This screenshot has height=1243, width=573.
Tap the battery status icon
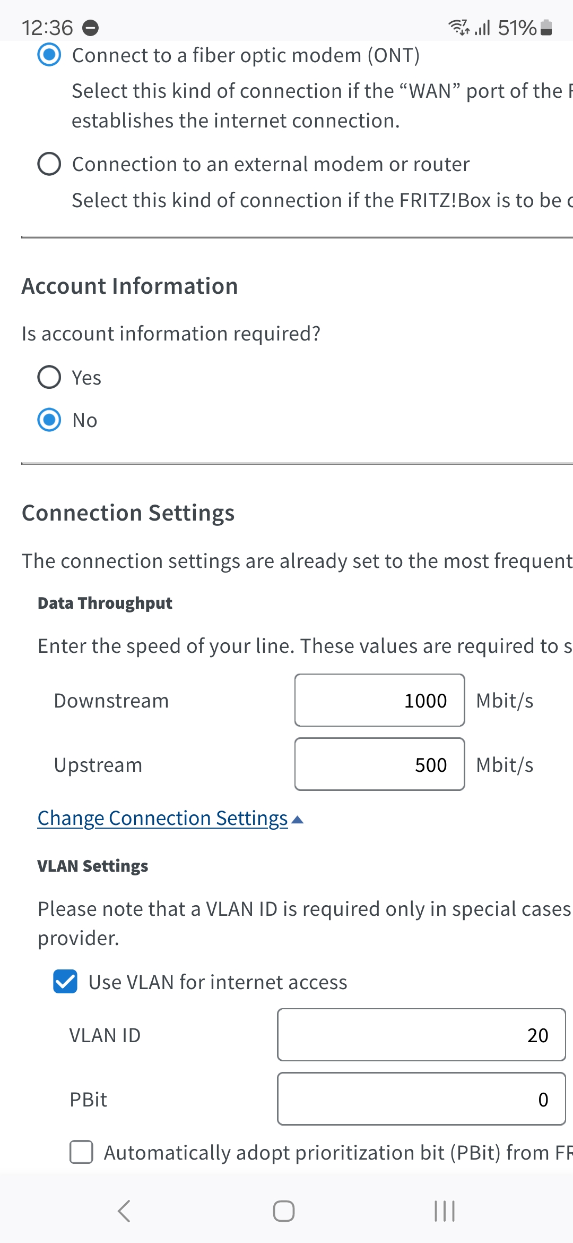coord(546,28)
